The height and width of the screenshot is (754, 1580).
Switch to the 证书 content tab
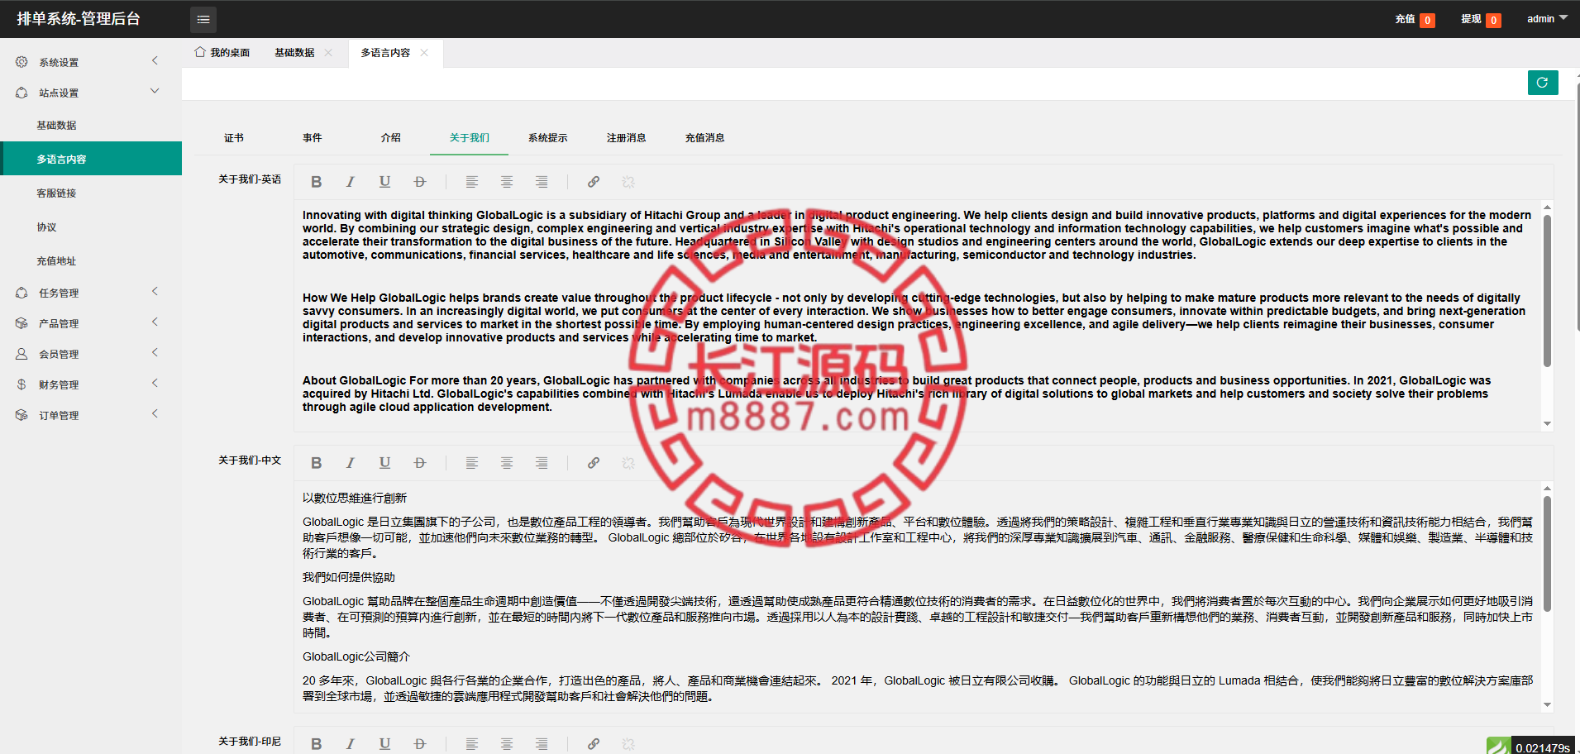point(234,138)
